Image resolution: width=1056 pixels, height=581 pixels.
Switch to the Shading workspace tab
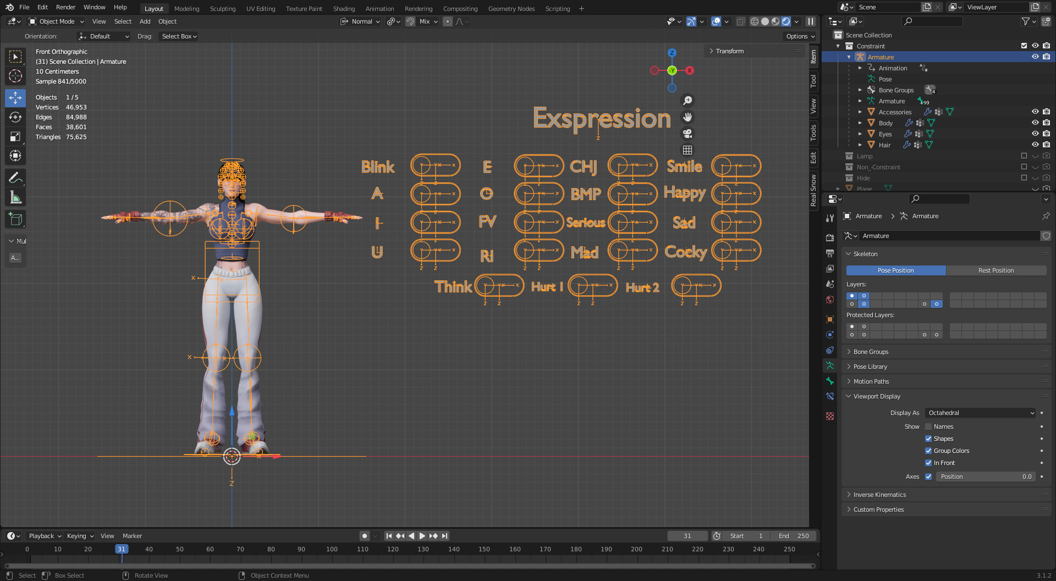[x=344, y=9]
